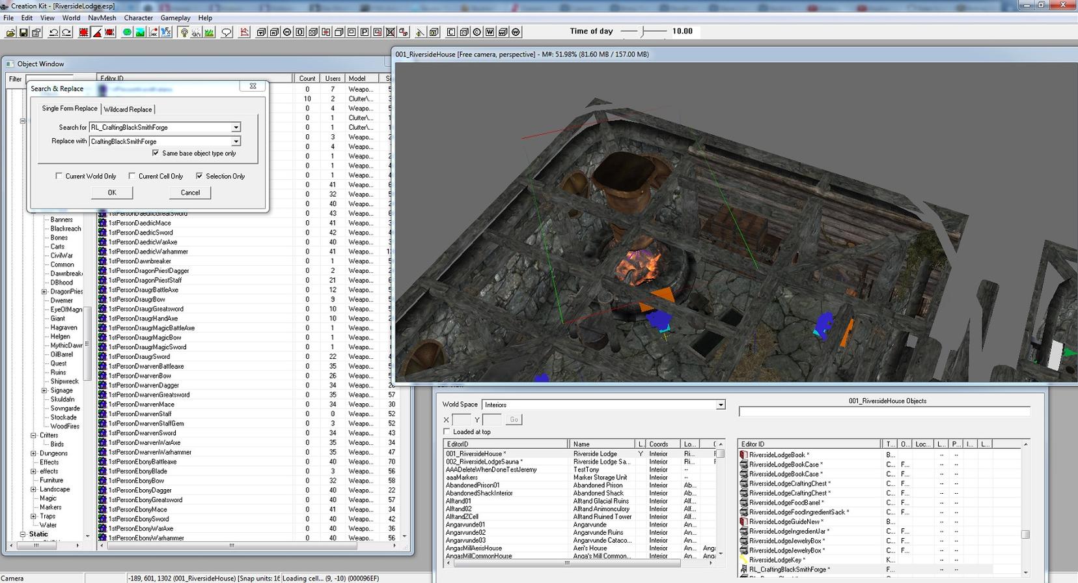Uncheck Same base object type only
The width and height of the screenshot is (1078, 583).
pos(156,153)
